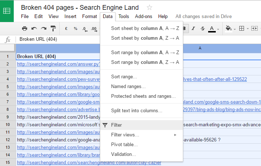Click Split text into columns option
Viewport: 261px width, 166px height.
[x=136, y=110]
